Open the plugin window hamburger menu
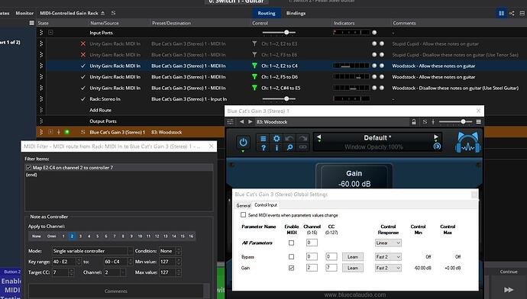Screen dimensions: 527x299 tap(478, 121)
